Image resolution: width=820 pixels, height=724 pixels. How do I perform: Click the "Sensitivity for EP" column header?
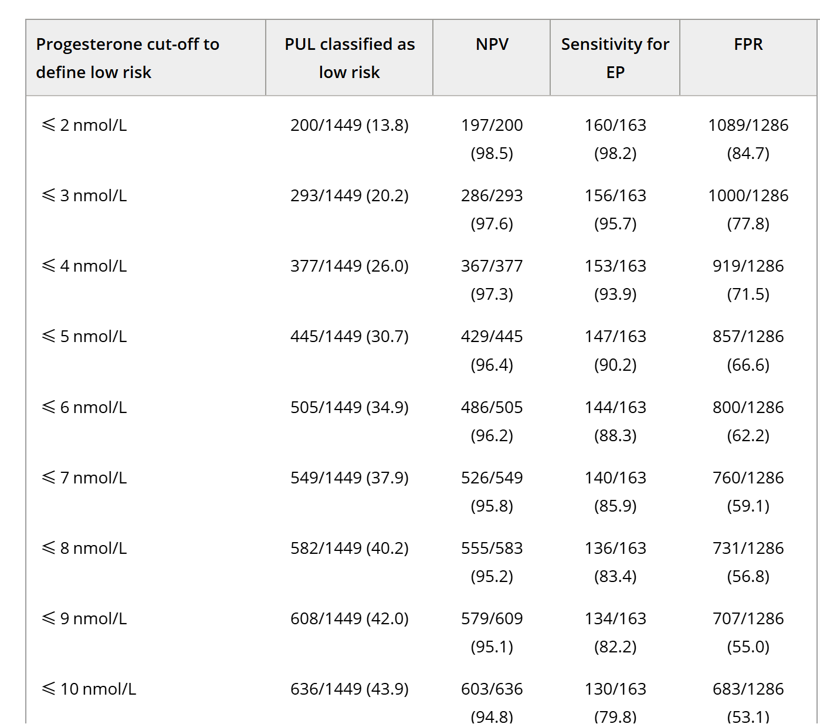click(x=615, y=58)
